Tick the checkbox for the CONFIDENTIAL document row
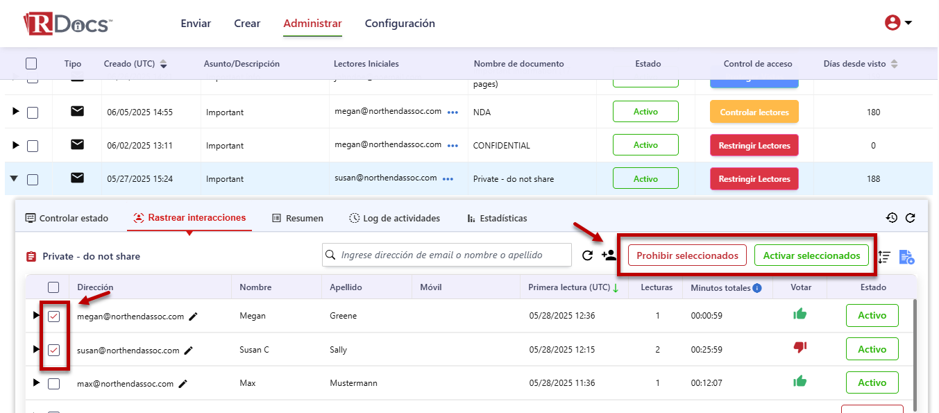 [x=33, y=146]
